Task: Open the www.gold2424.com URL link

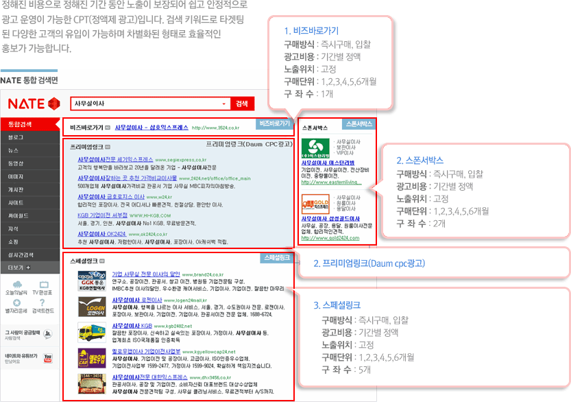Action: click(330, 238)
